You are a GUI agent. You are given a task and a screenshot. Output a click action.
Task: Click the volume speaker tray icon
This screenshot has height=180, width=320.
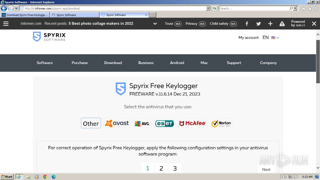pos(284,177)
